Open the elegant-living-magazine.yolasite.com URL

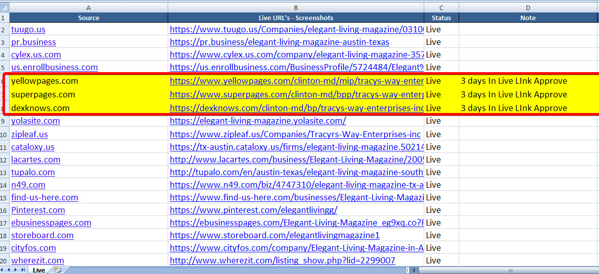click(258, 121)
